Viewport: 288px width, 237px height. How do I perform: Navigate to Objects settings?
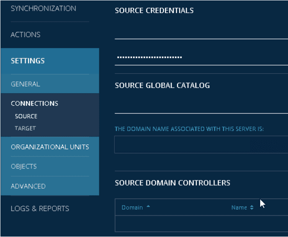click(24, 166)
